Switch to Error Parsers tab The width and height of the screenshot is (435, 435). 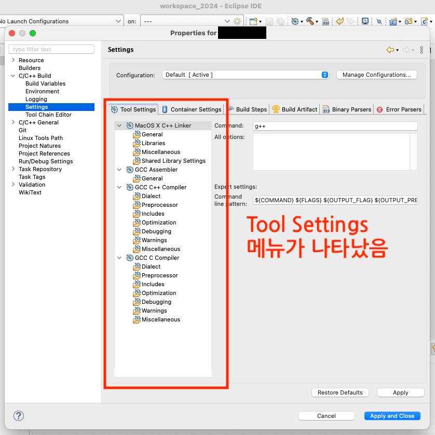click(x=399, y=109)
